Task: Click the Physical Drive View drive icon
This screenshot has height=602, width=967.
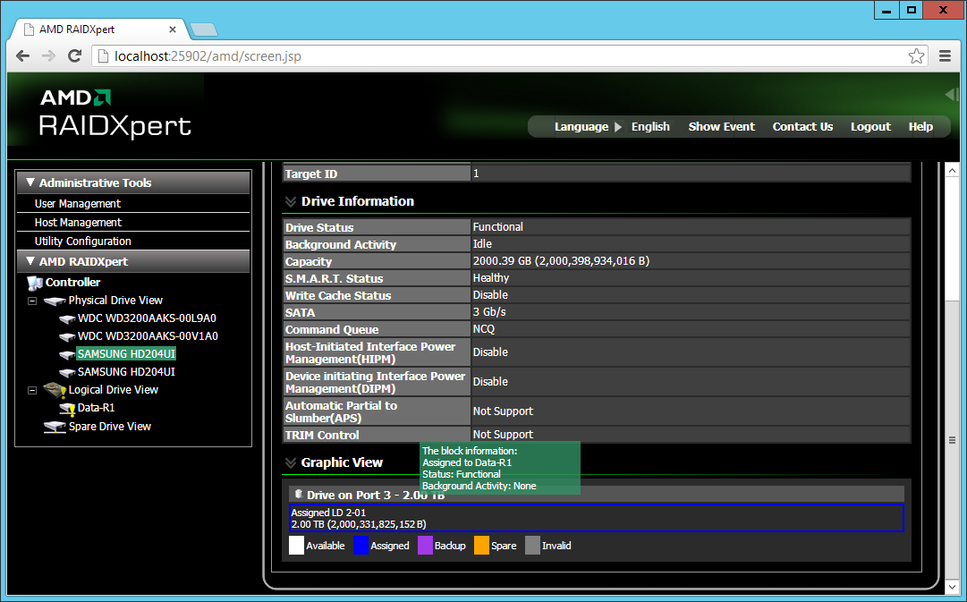Action: tap(55, 301)
